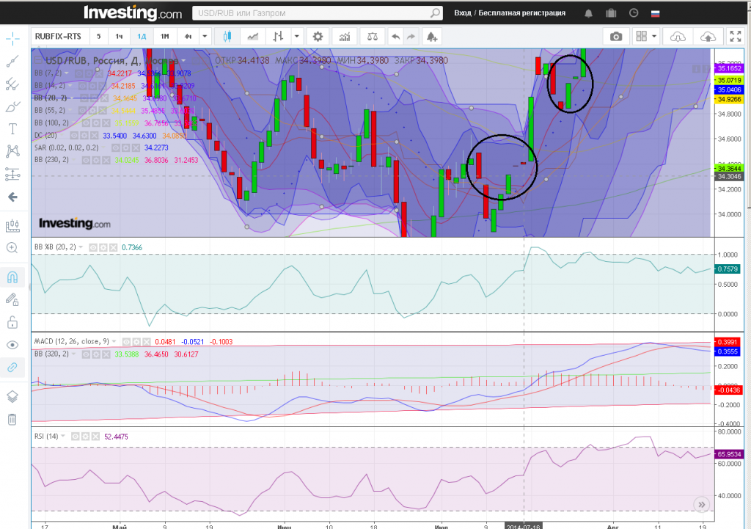Open chart settings gear in toolbar

318,37
